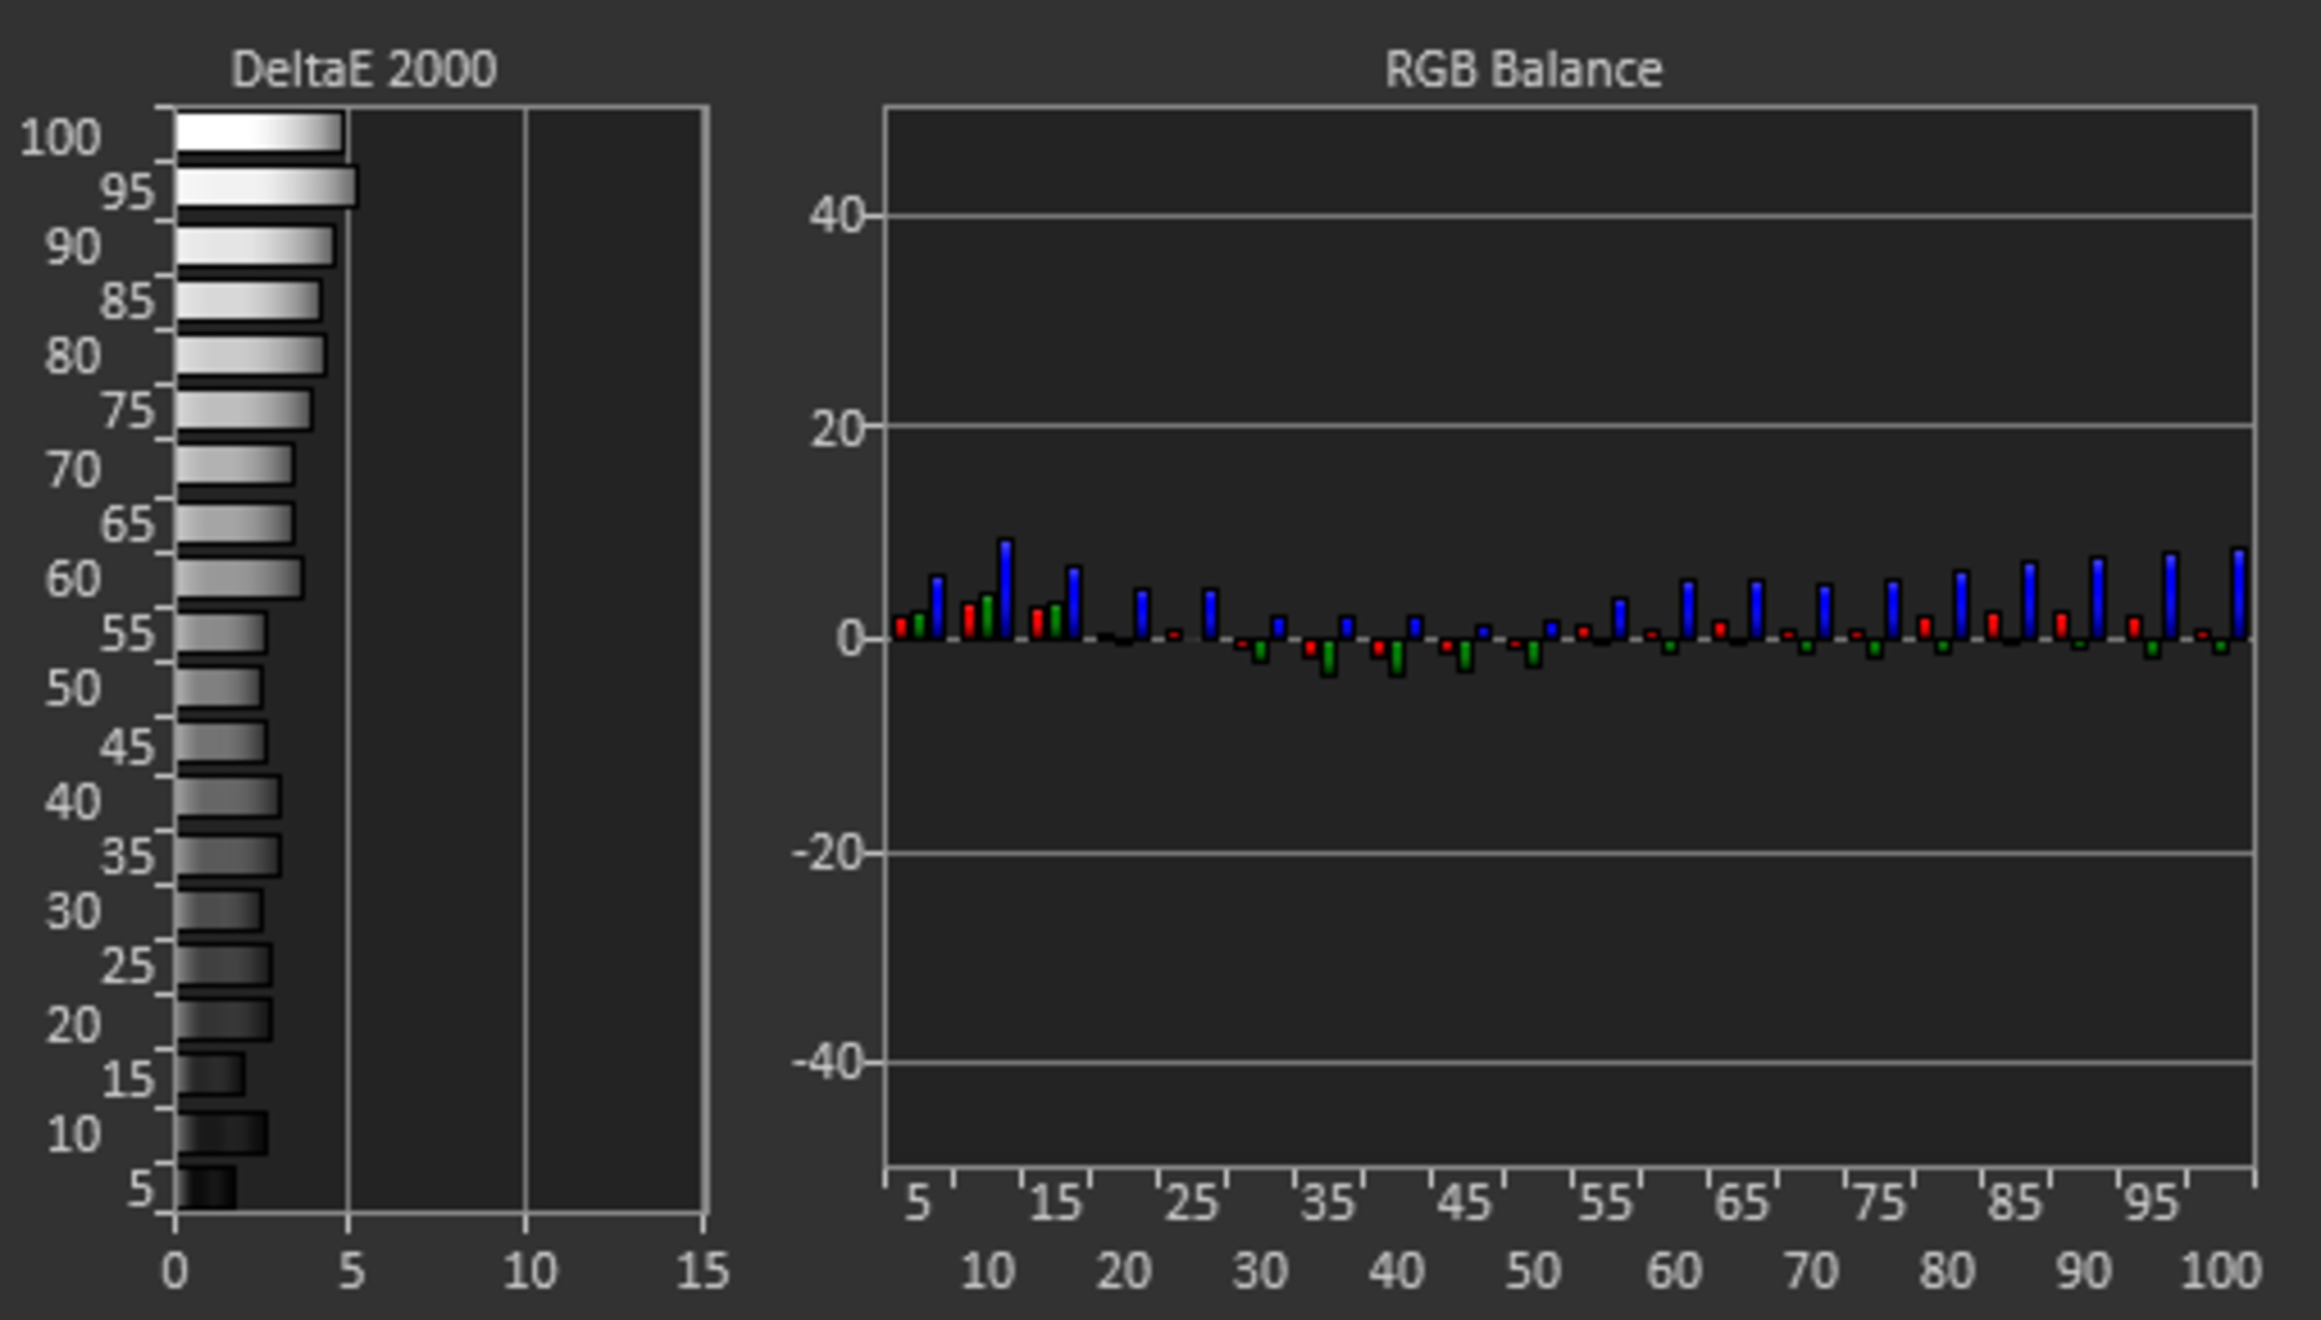Click the RGB Balance chart title
Image resolution: width=2321 pixels, height=1320 pixels.
point(1523,69)
